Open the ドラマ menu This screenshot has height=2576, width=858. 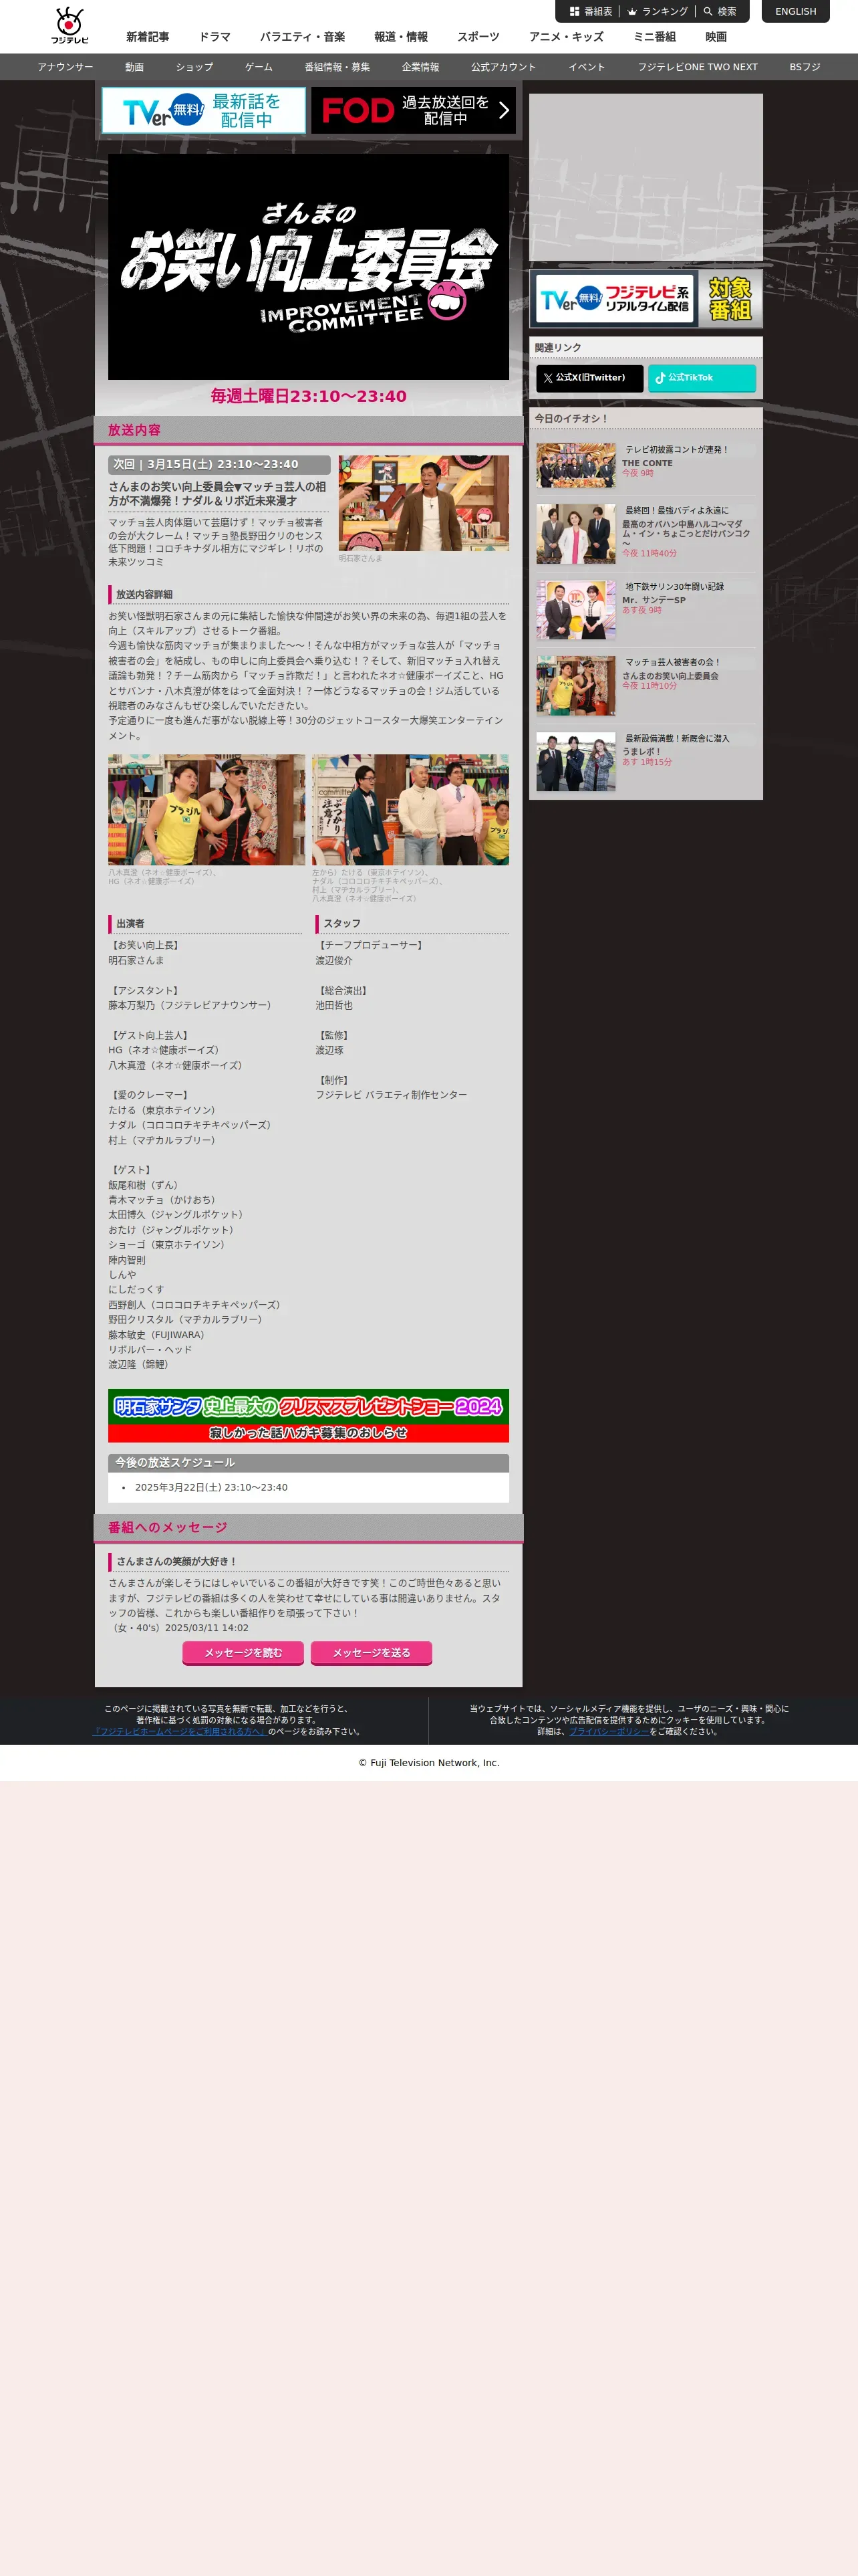point(214,37)
